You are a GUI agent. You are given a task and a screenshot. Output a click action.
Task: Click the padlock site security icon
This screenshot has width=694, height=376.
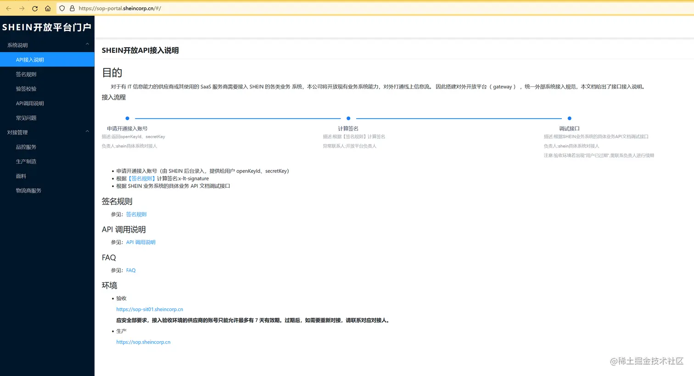72,8
